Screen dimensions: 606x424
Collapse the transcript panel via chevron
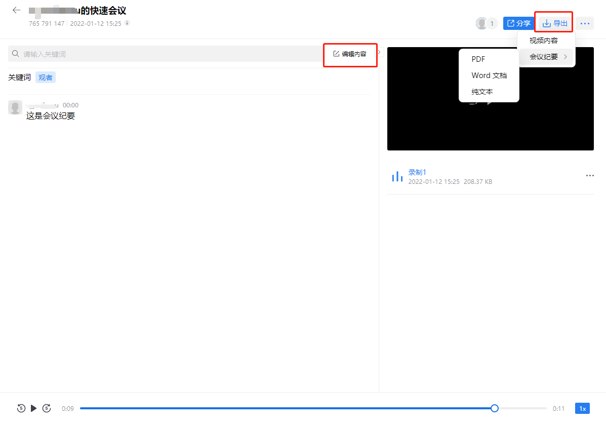tap(379, 52)
